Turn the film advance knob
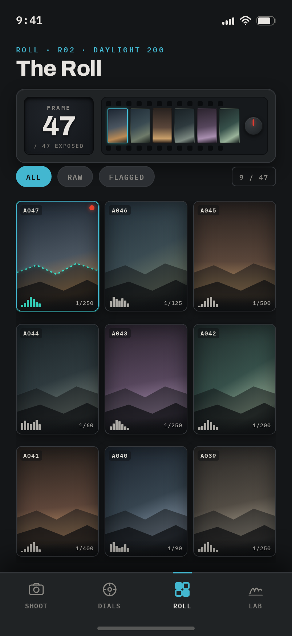 pos(254,126)
